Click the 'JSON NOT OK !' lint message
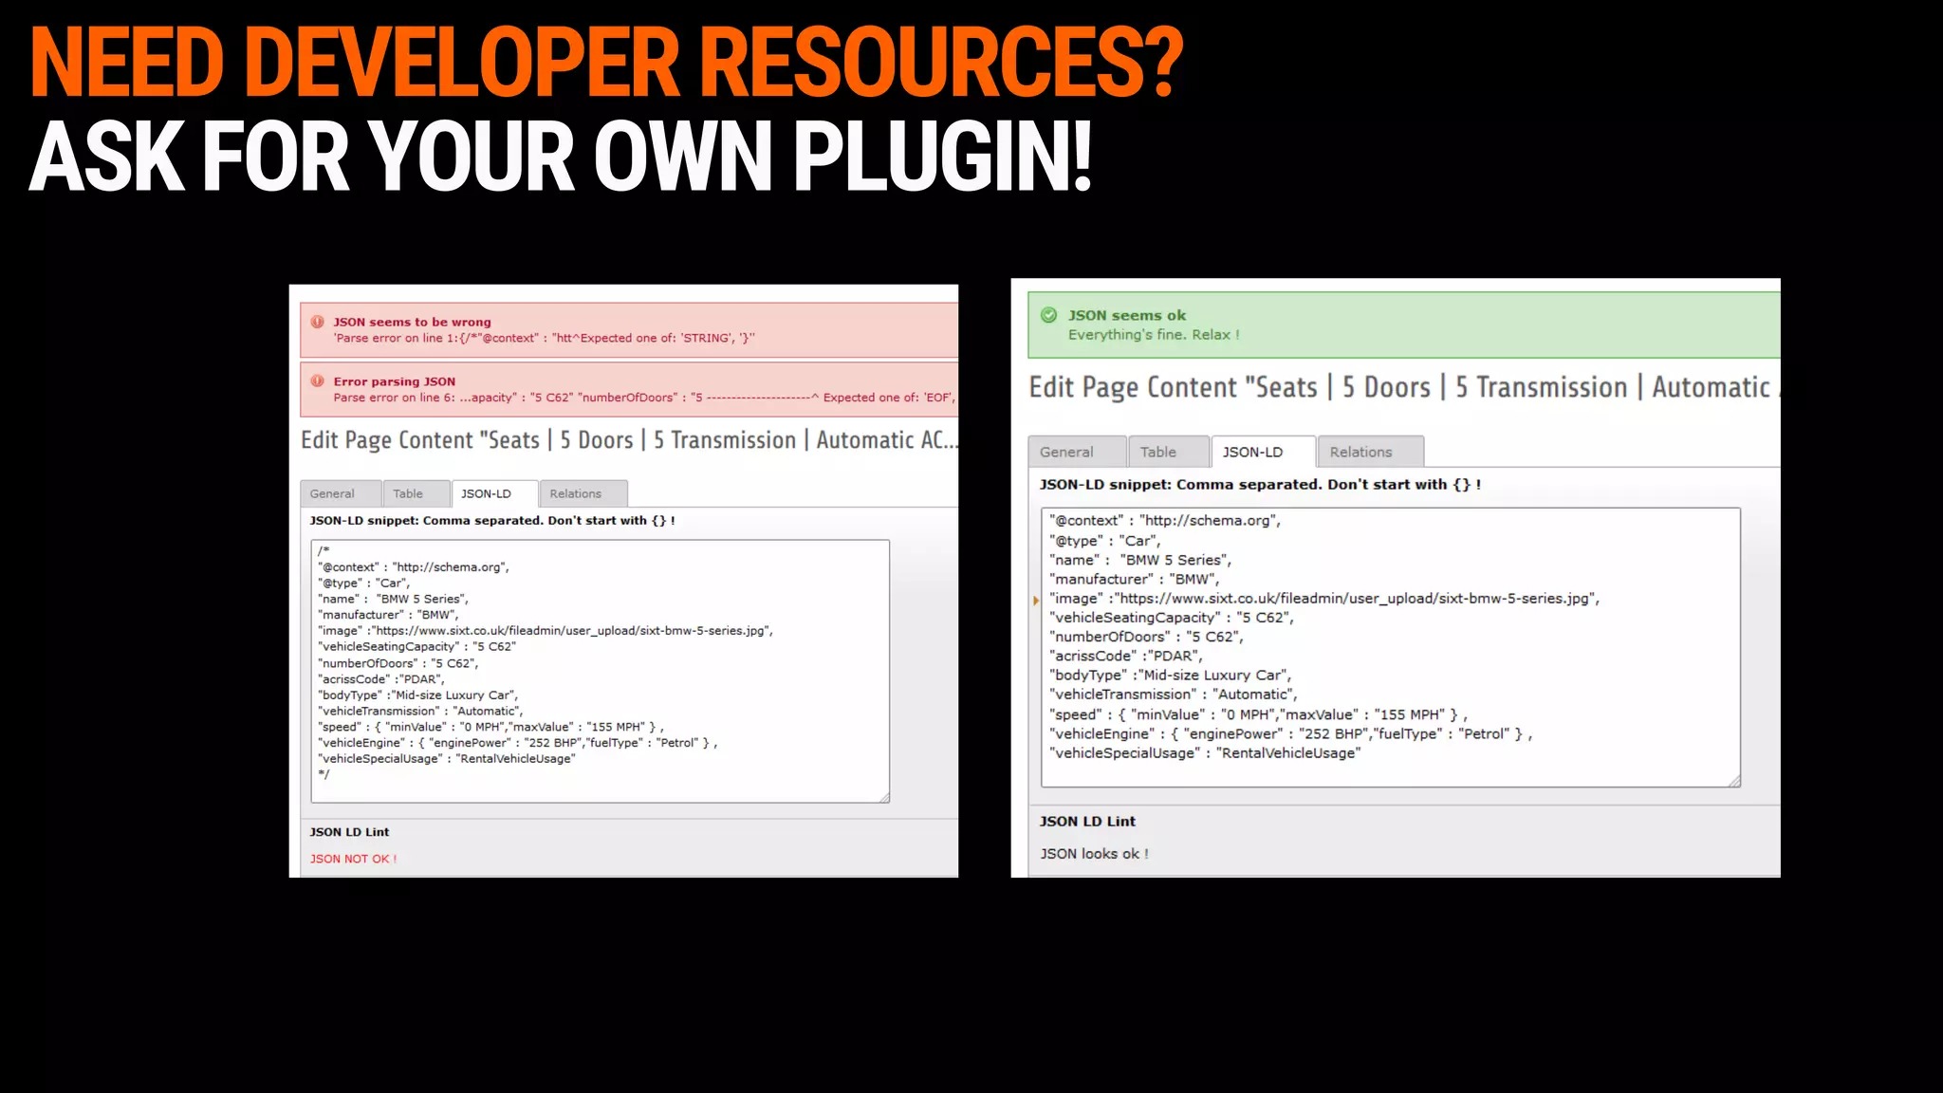The height and width of the screenshot is (1093, 1943). click(353, 859)
